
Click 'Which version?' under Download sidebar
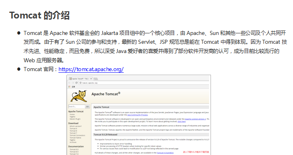(x=76, y=126)
